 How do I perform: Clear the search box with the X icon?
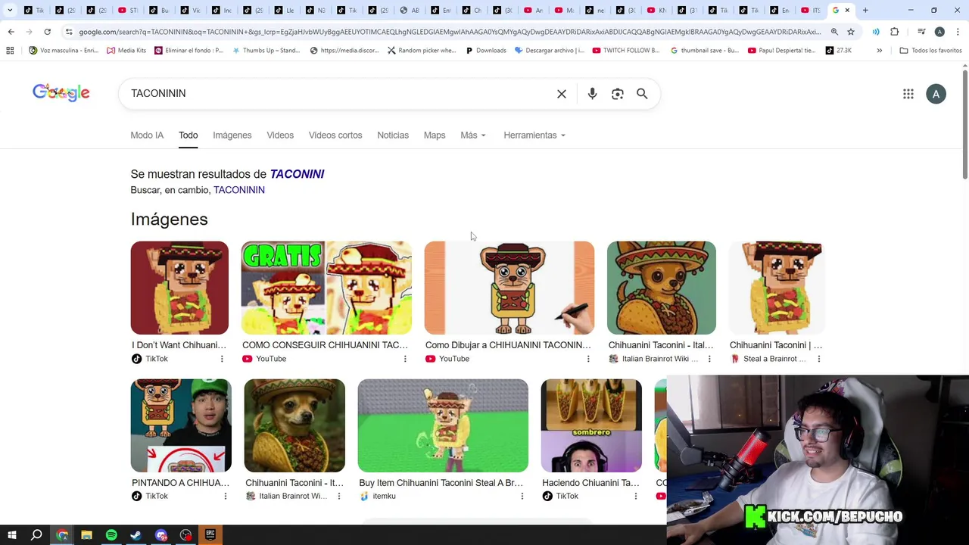562,94
